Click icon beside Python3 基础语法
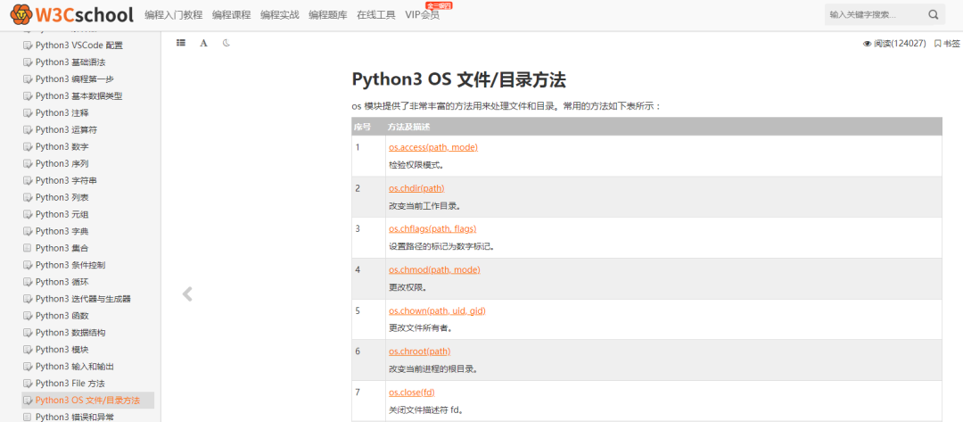The height and width of the screenshot is (422, 963). [x=27, y=62]
